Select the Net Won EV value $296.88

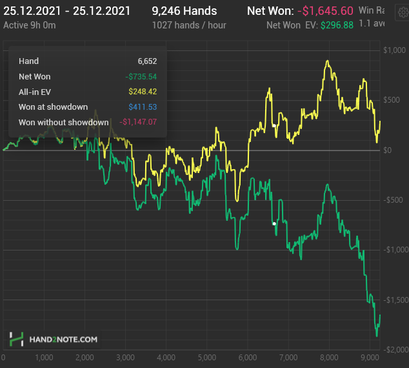pyautogui.click(x=337, y=25)
